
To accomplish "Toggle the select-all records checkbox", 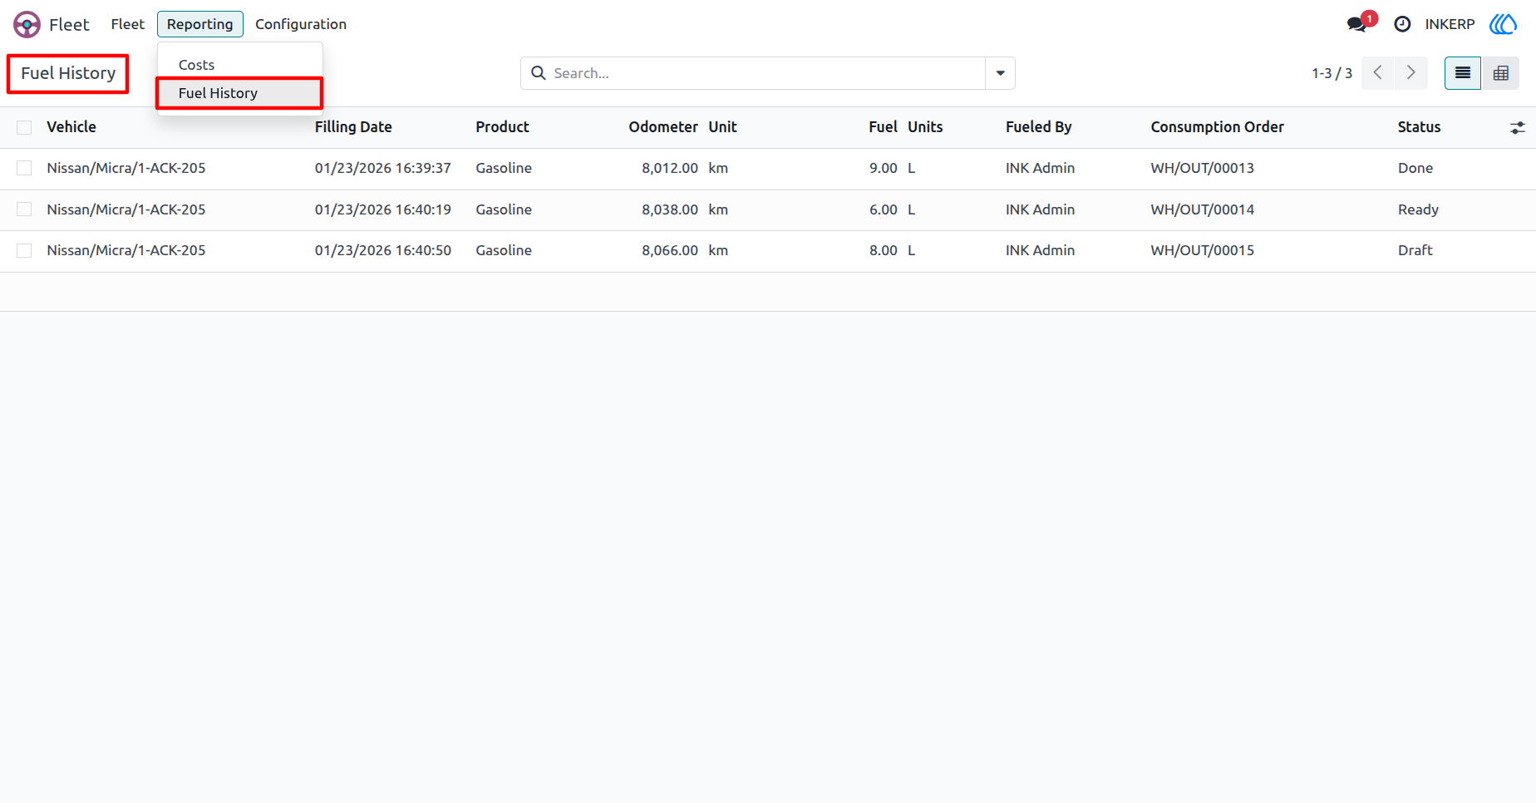I will coord(24,127).
